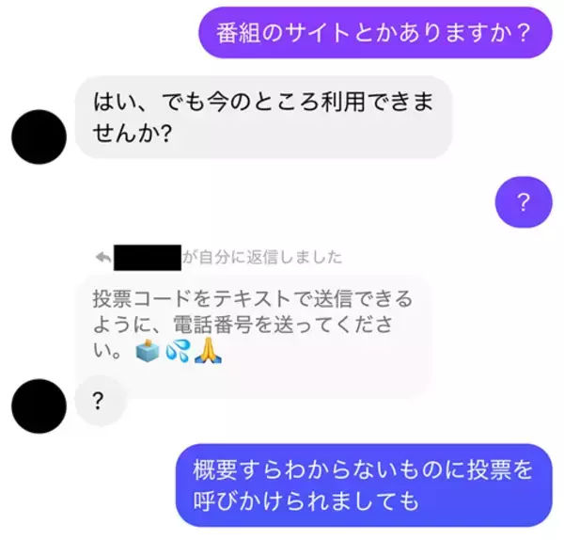This screenshot has height=540, width=564.
Task: Open the sender avatar beside gray ? message
Action: click(x=39, y=406)
